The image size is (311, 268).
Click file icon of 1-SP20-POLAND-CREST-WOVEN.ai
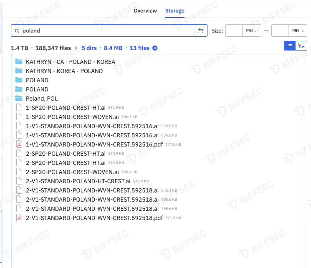(x=19, y=116)
